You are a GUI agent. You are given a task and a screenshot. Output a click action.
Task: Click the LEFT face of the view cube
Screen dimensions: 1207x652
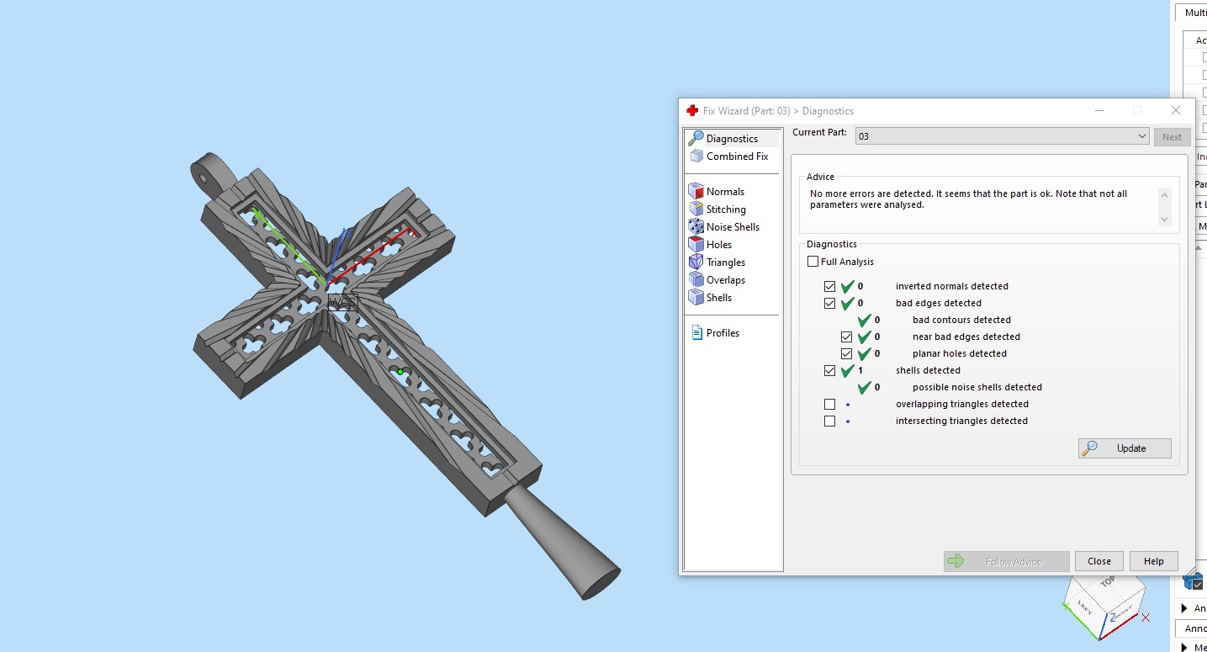(1084, 606)
